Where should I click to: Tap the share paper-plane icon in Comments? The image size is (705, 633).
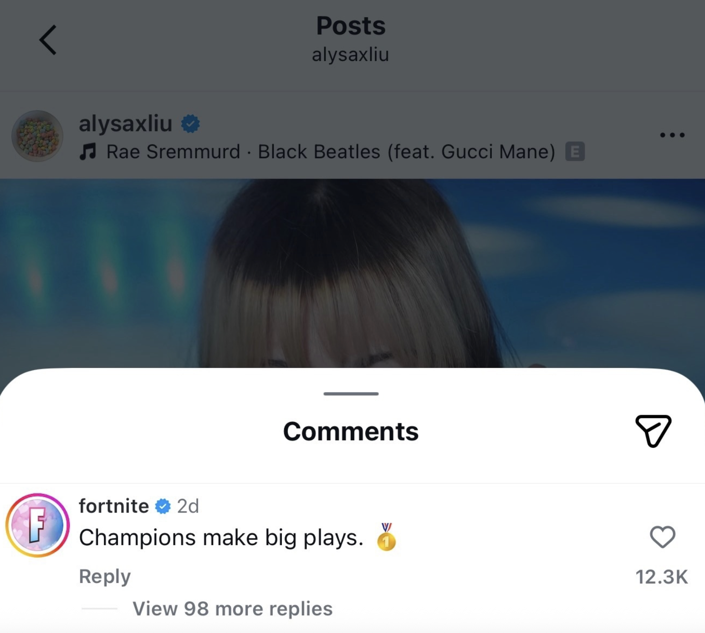pyautogui.click(x=653, y=430)
